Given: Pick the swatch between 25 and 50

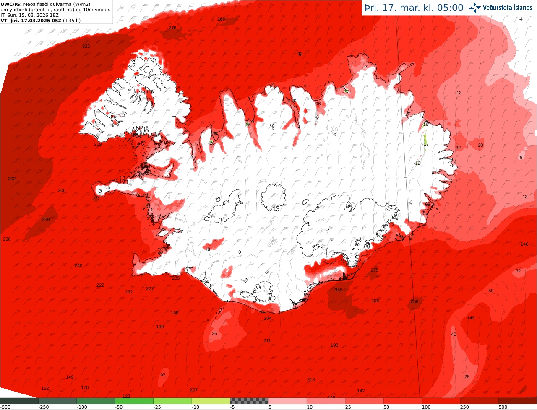Looking at the screenshot, I should point(364,401).
